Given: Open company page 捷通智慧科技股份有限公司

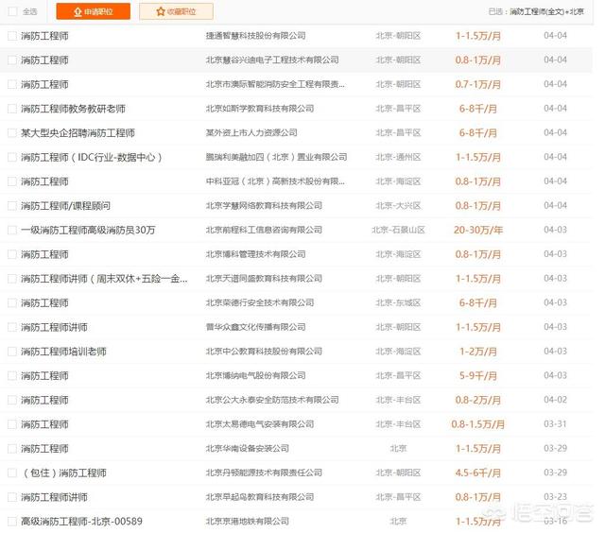Looking at the screenshot, I should tap(255, 36).
